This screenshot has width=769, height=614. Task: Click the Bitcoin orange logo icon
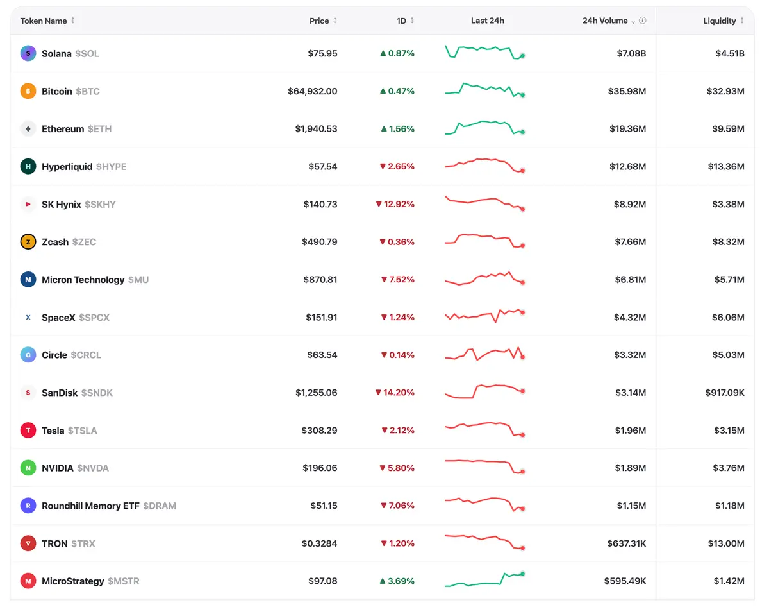pyautogui.click(x=28, y=91)
